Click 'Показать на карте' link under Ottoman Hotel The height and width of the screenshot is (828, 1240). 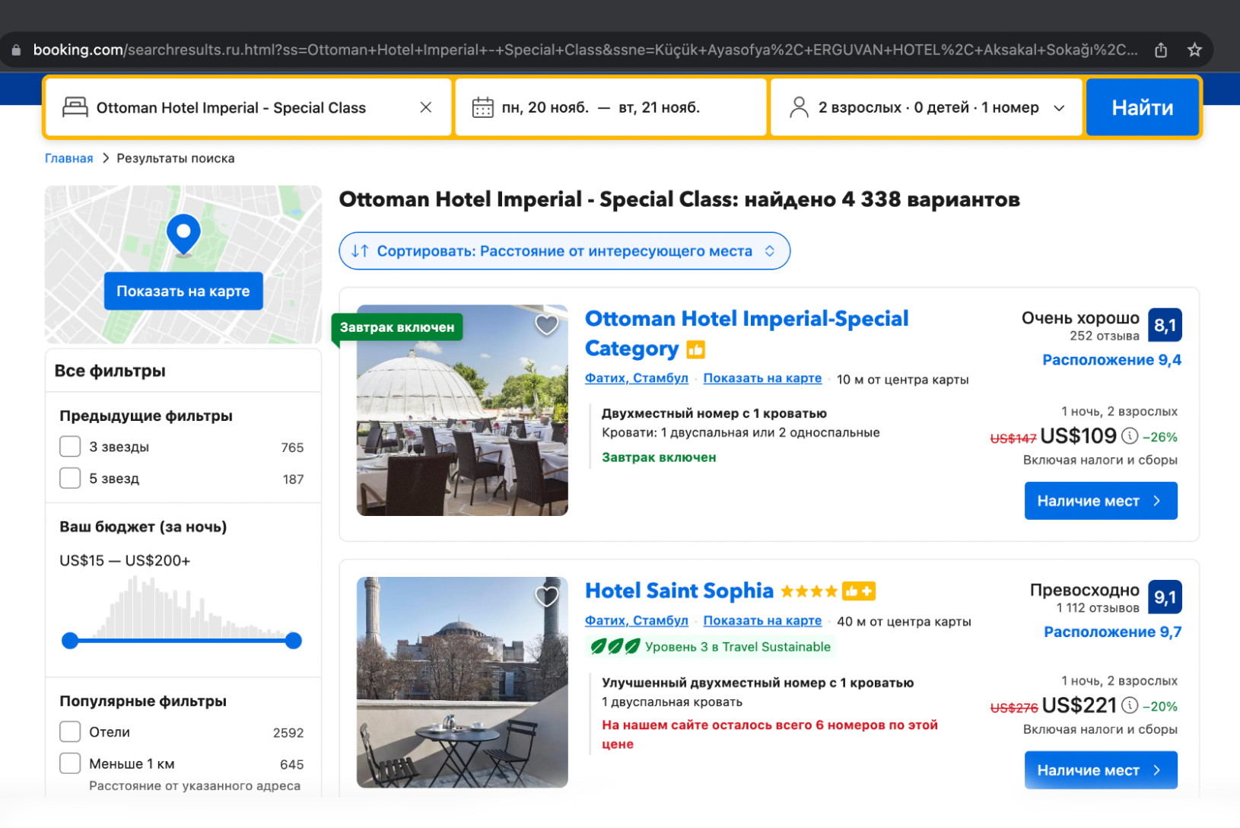click(x=762, y=378)
